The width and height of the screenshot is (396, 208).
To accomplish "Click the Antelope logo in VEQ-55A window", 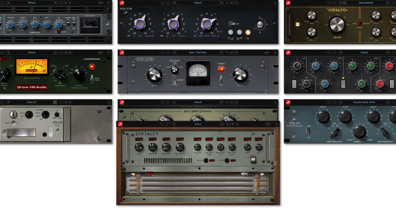I will 122,3.
